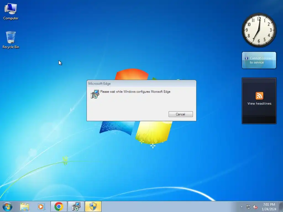The height and width of the screenshot is (212, 283).
Task: Click the 'Cannot connect to service' gadget
Action: coord(259,60)
